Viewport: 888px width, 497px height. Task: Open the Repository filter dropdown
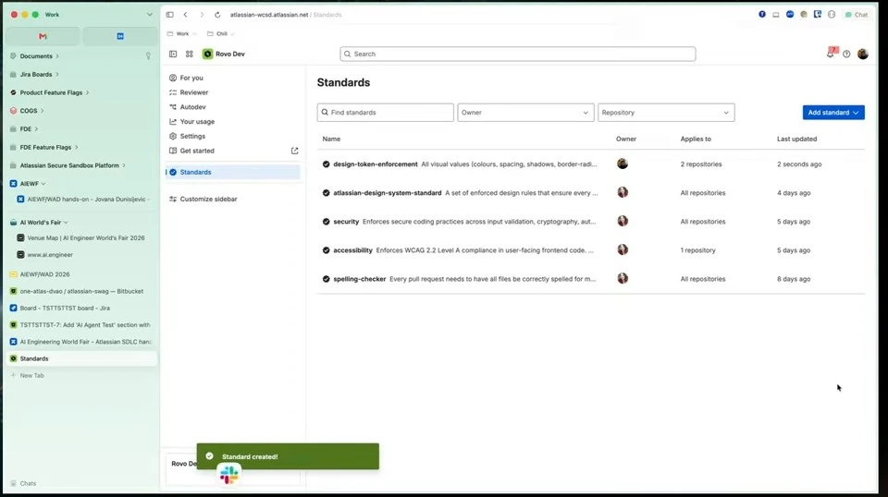pyautogui.click(x=666, y=113)
